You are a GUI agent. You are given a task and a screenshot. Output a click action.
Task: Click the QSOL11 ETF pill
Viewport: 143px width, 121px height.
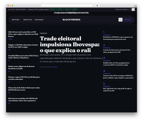[x=67, y=9]
